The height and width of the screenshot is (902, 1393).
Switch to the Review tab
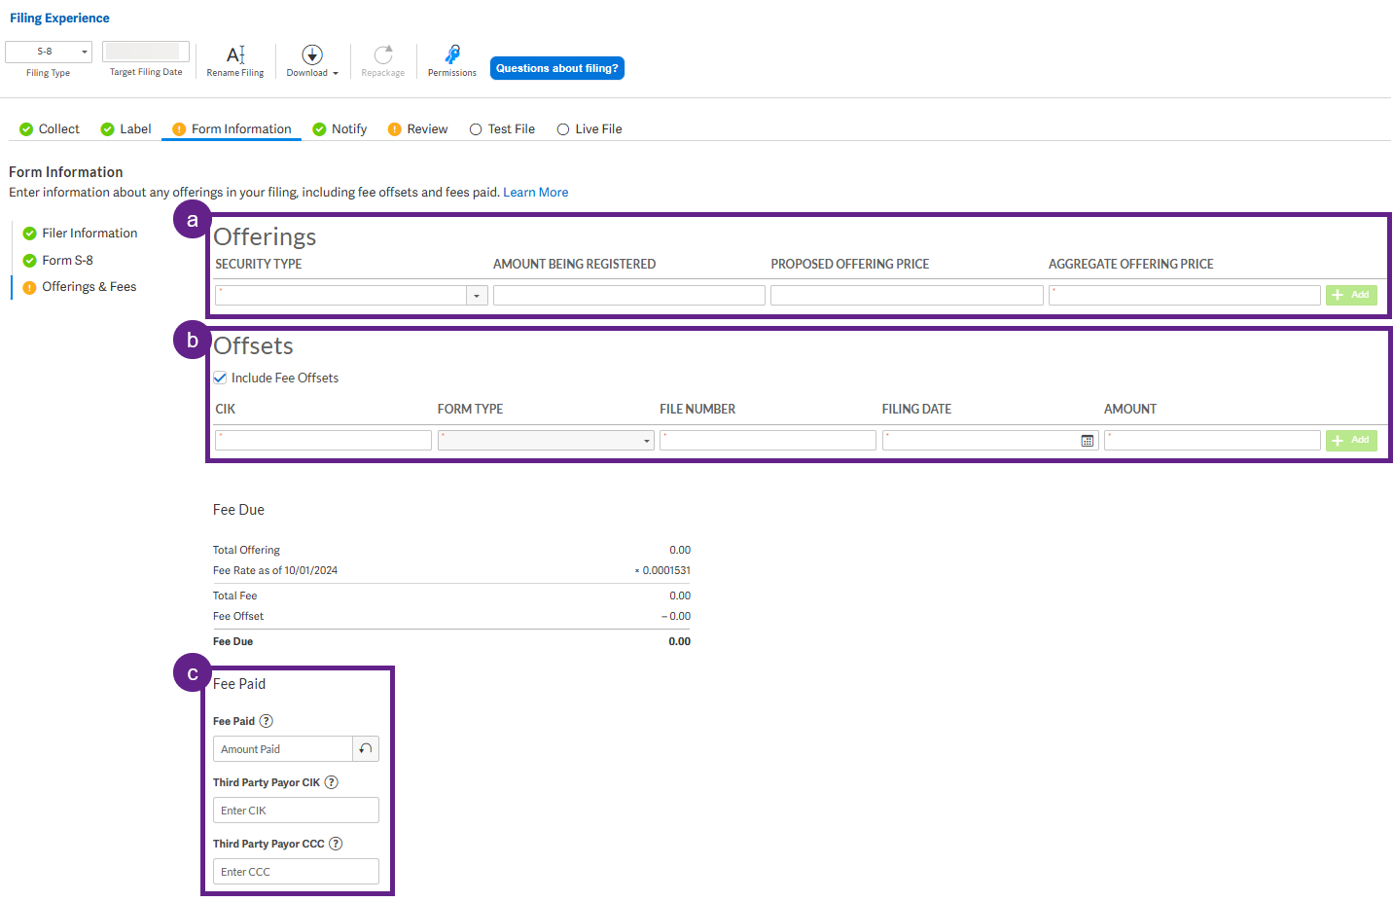point(418,129)
